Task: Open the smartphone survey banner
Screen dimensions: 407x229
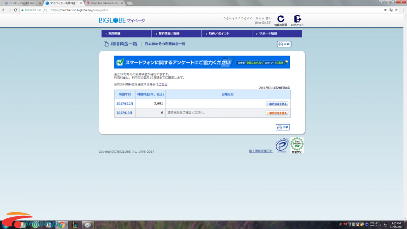Action: pos(202,62)
